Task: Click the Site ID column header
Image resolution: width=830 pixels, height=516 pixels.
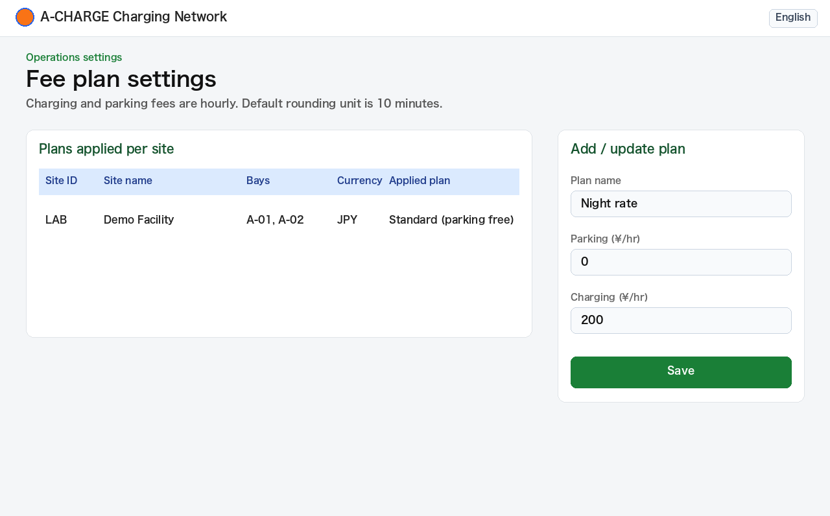Action: 62,181
